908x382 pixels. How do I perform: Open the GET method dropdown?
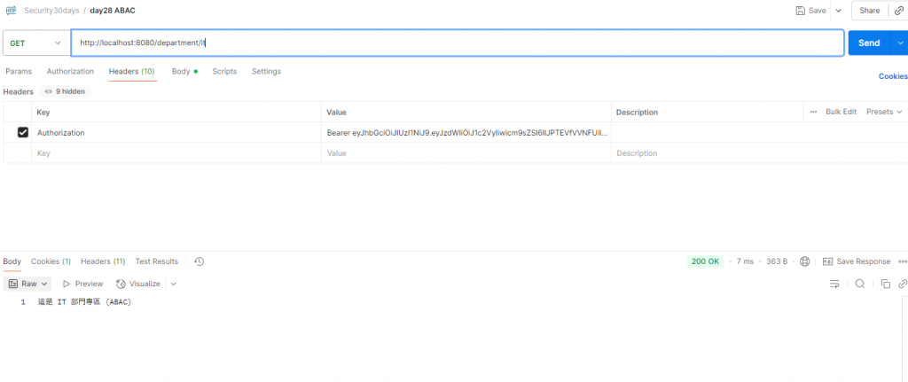(35, 43)
